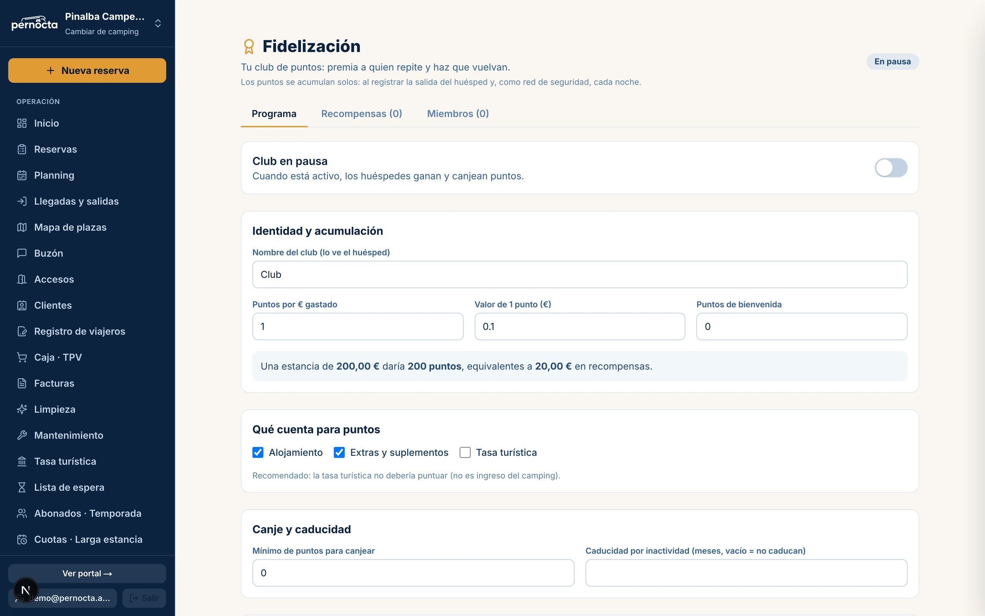Select the Mapa de plazas label
Image resolution: width=985 pixels, height=616 pixels.
pos(70,227)
